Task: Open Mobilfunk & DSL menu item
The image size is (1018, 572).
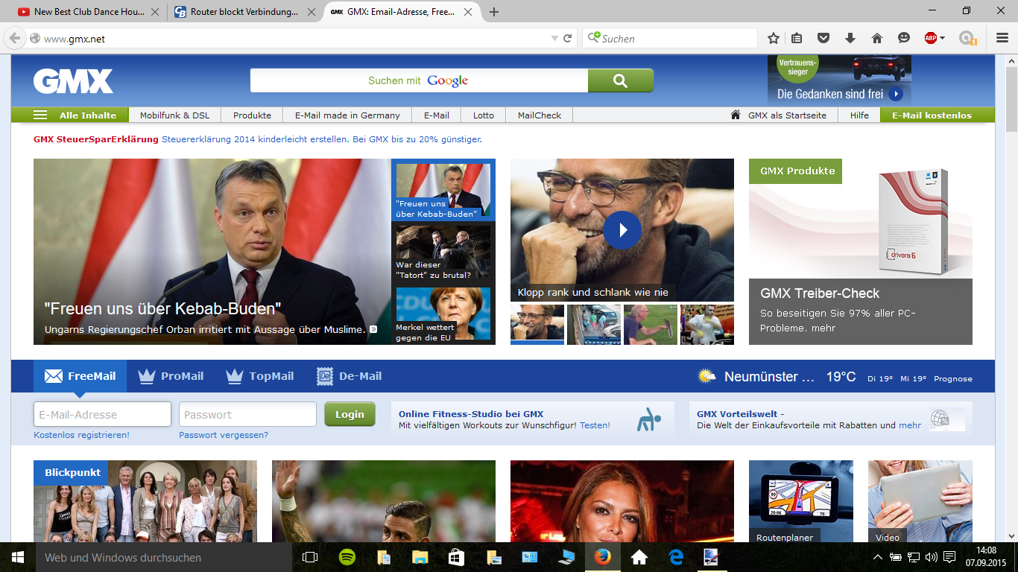Action: [x=175, y=115]
